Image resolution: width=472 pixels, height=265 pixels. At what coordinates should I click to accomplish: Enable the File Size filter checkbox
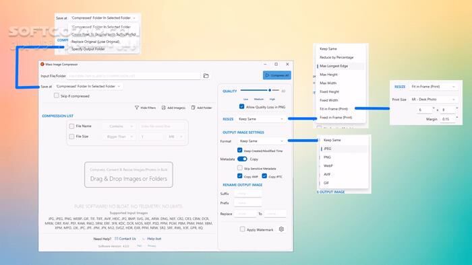tap(71, 137)
